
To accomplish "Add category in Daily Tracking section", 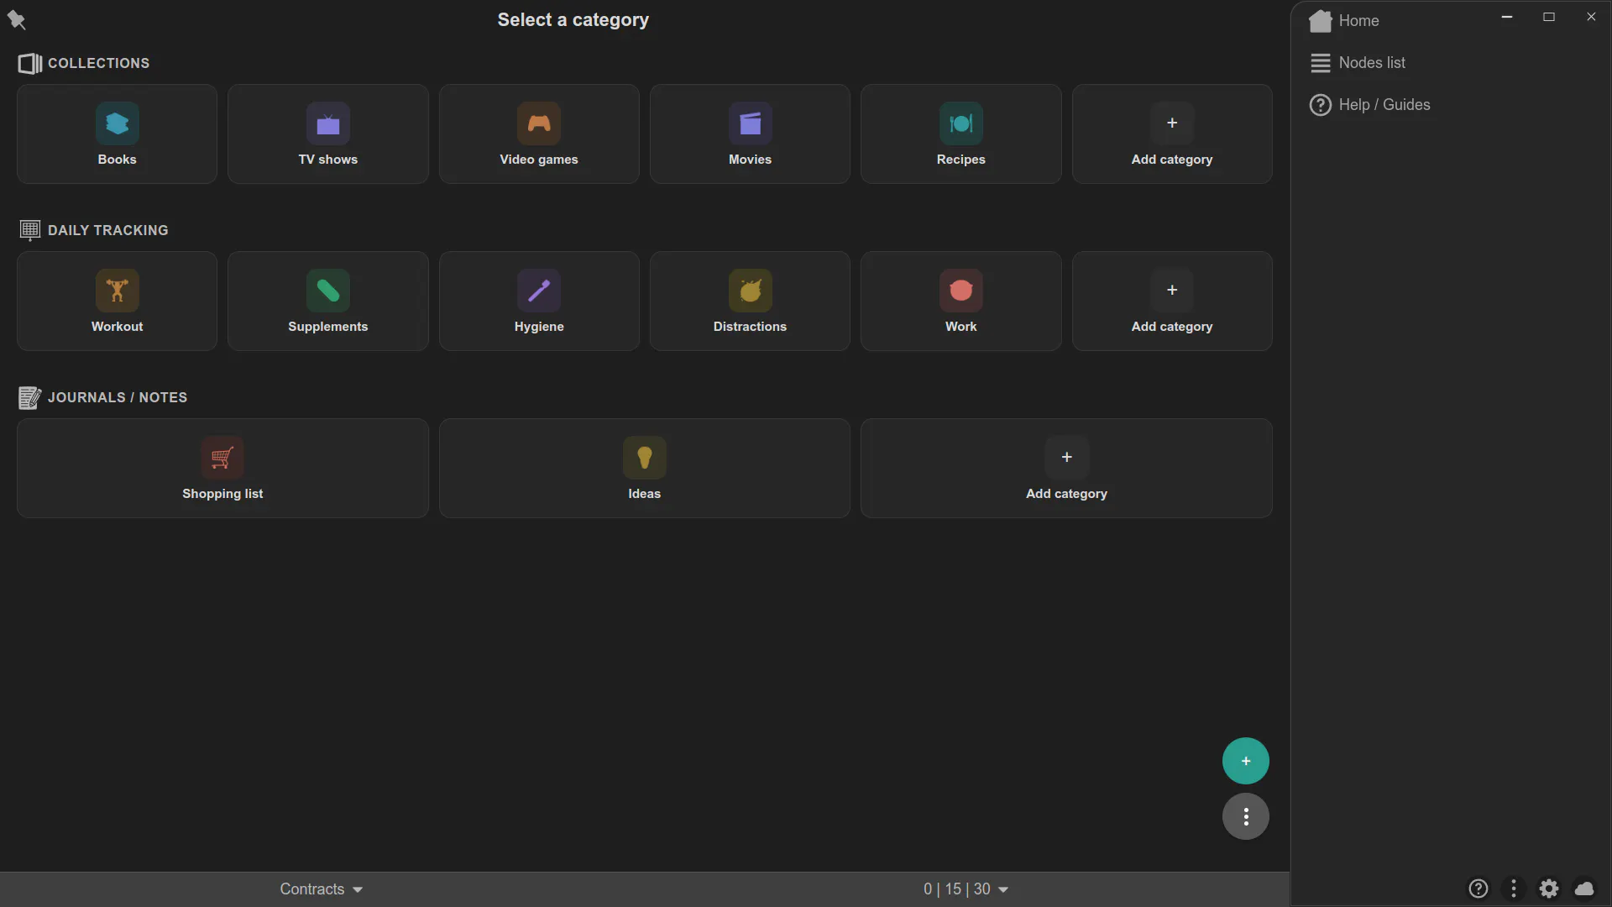I will [1172, 301].
